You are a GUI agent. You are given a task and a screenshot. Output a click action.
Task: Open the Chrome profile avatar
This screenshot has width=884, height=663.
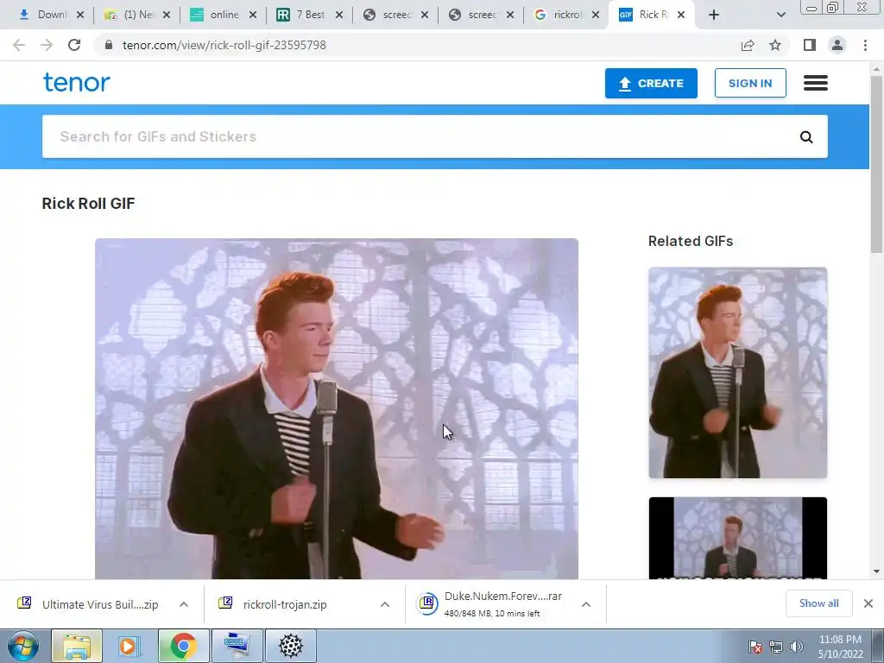tap(837, 45)
